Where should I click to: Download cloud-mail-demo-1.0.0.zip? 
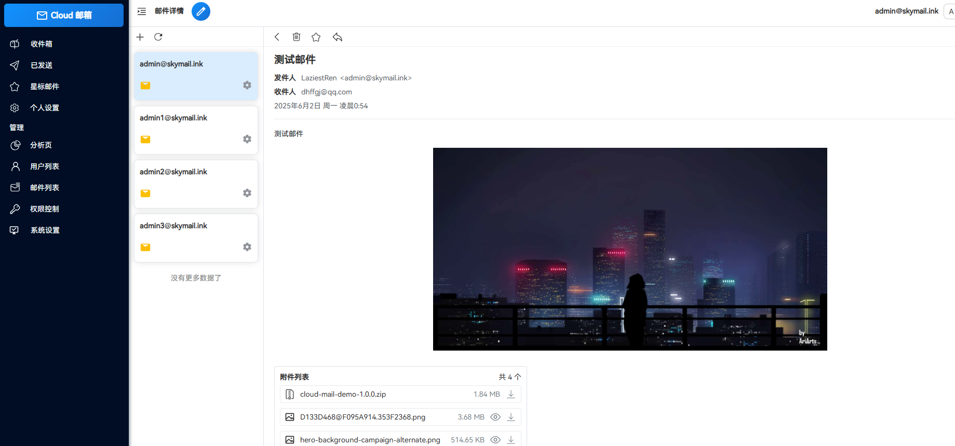click(x=511, y=394)
